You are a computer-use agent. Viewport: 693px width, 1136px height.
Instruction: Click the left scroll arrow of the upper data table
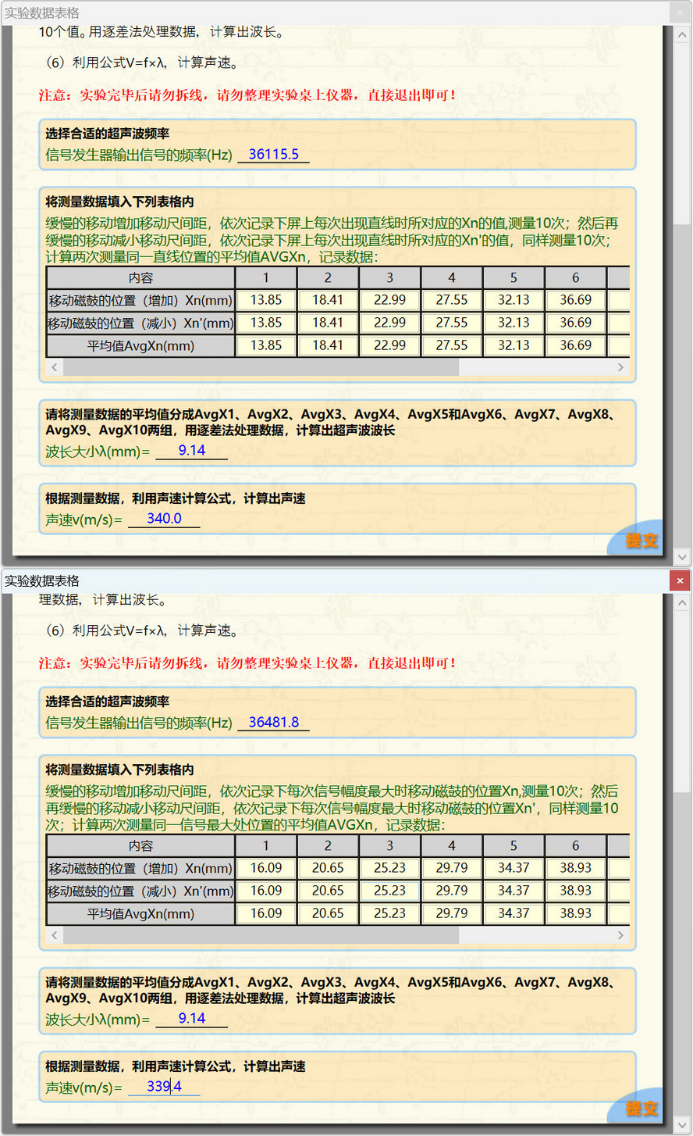(x=53, y=367)
